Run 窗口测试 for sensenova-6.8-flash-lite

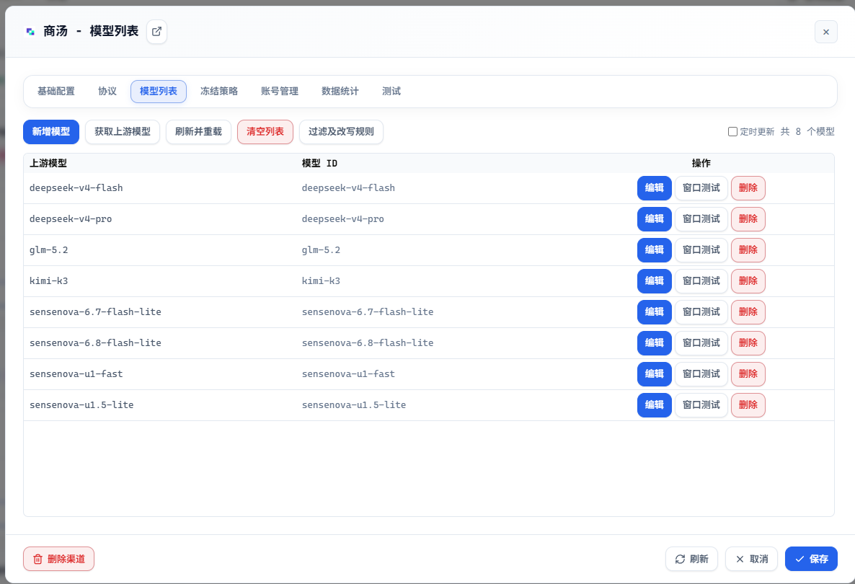701,343
